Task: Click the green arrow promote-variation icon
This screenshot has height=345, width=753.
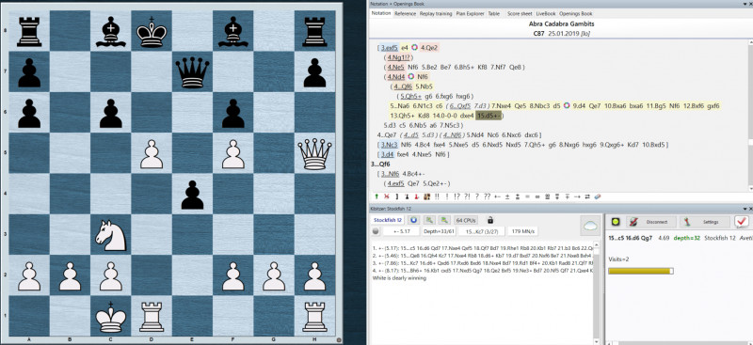Action: coord(376,196)
